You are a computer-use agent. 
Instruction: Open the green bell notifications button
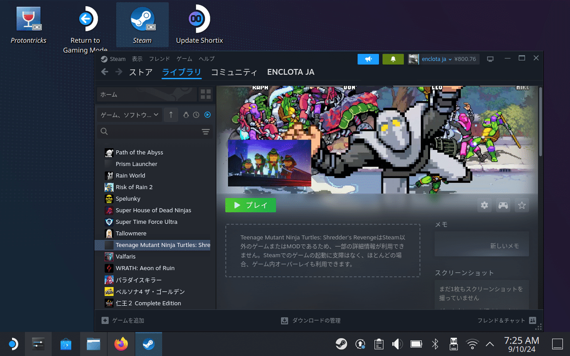[393, 59]
